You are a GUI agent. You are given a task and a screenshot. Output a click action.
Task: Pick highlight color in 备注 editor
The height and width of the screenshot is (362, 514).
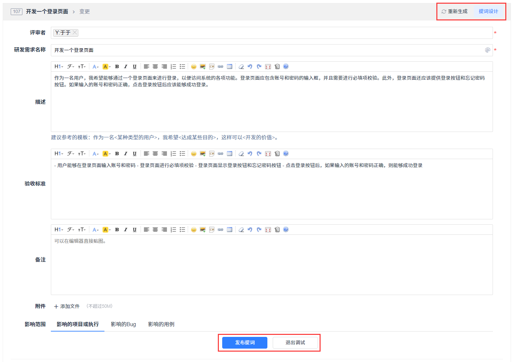[106, 230]
